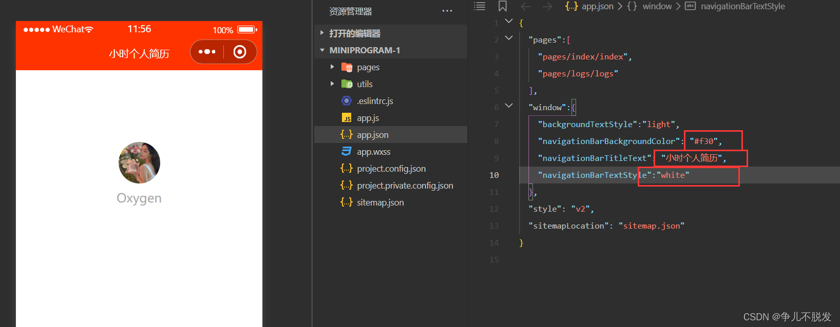Expand the utils folder
Screen dimensions: 840x327
click(x=332, y=84)
